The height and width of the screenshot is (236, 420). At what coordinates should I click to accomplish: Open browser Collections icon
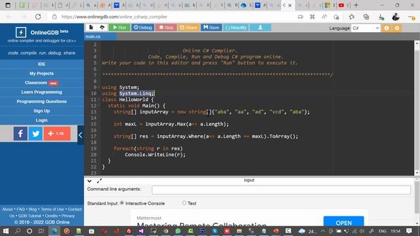coord(366,17)
